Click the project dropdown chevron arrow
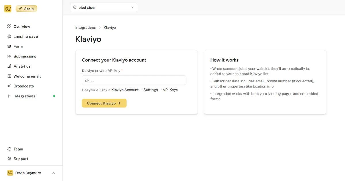The width and height of the screenshot is (345, 181). (132, 7)
